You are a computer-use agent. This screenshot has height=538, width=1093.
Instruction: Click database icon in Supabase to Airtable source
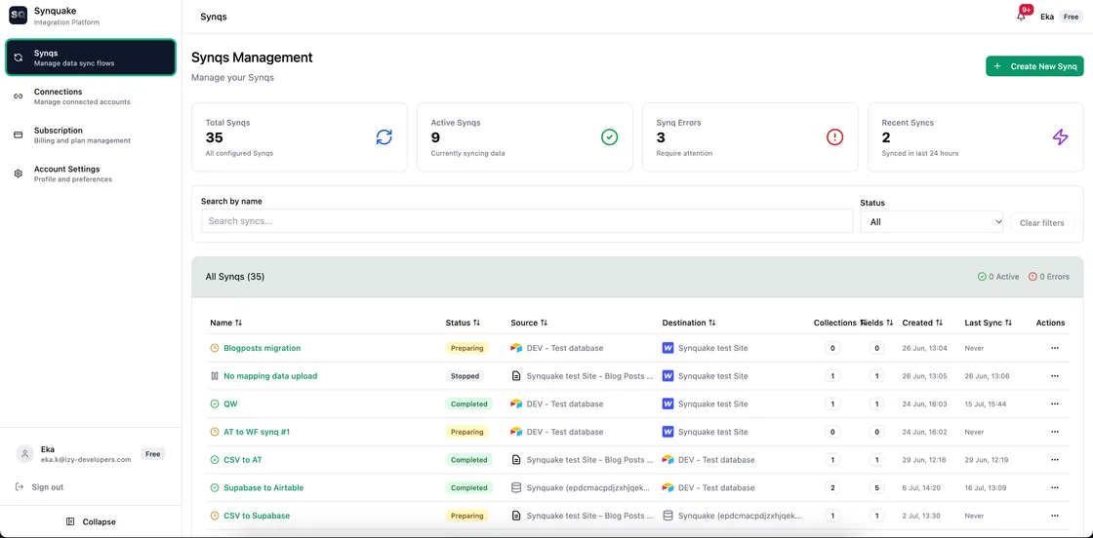point(516,488)
